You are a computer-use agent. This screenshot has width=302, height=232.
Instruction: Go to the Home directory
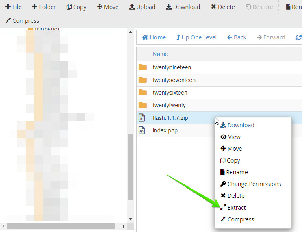tap(154, 37)
